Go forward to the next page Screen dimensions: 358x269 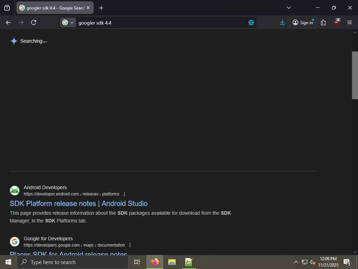21,22
